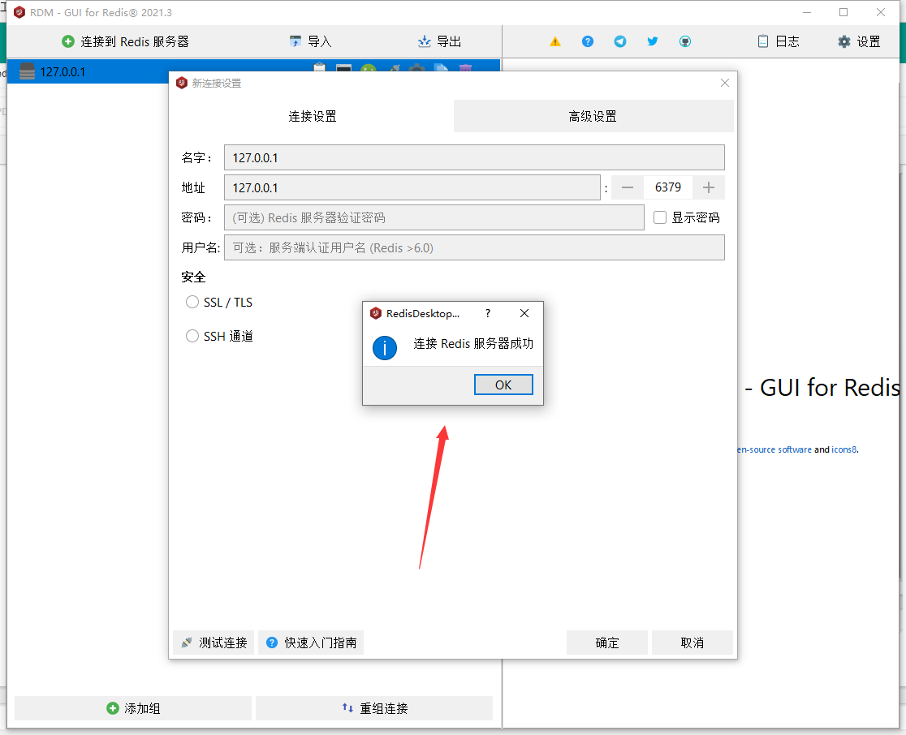Viewport: 906px width, 735px height.
Task: Select the SSL / TLS radio option
Action: [x=192, y=302]
